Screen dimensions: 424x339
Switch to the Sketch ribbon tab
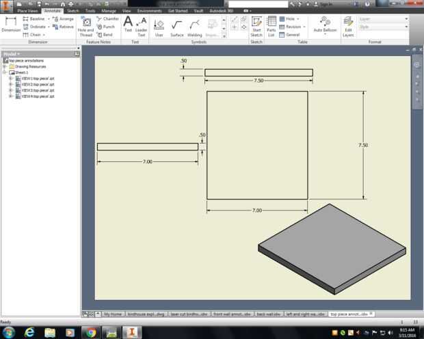pyautogui.click(x=72, y=11)
